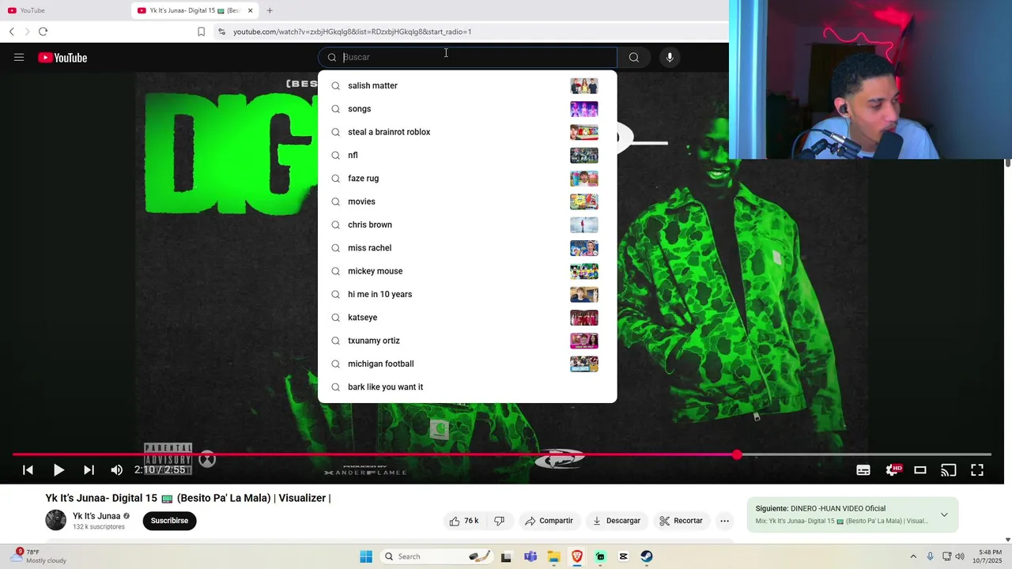Open the taskbar volume control
1012x569 pixels.
point(960,556)
